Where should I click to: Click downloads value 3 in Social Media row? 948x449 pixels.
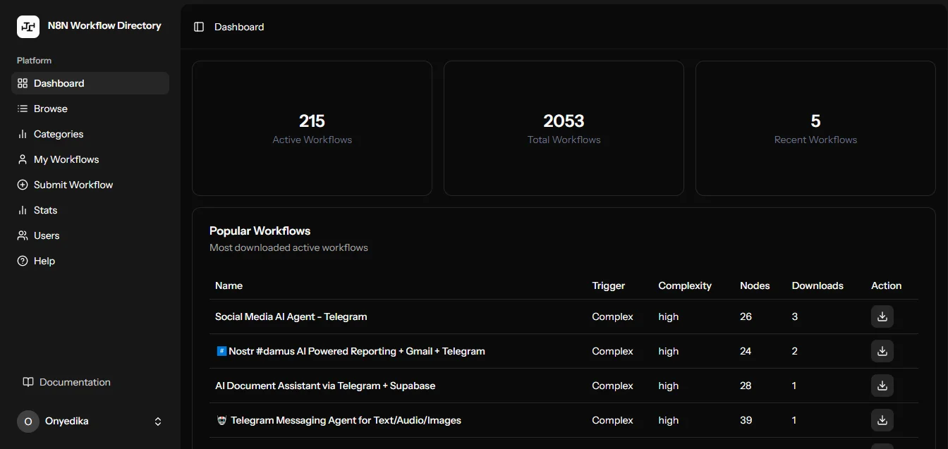(x=795, y=316)
